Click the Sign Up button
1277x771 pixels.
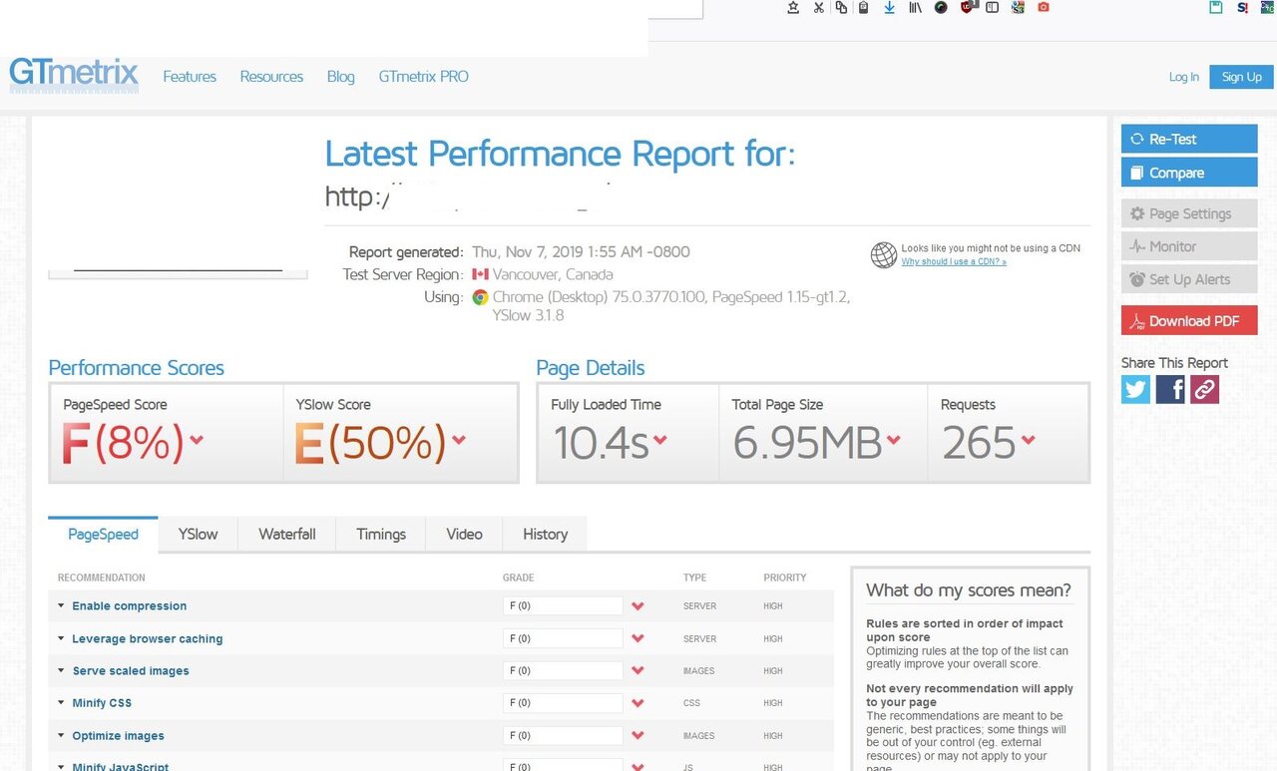1242,77
